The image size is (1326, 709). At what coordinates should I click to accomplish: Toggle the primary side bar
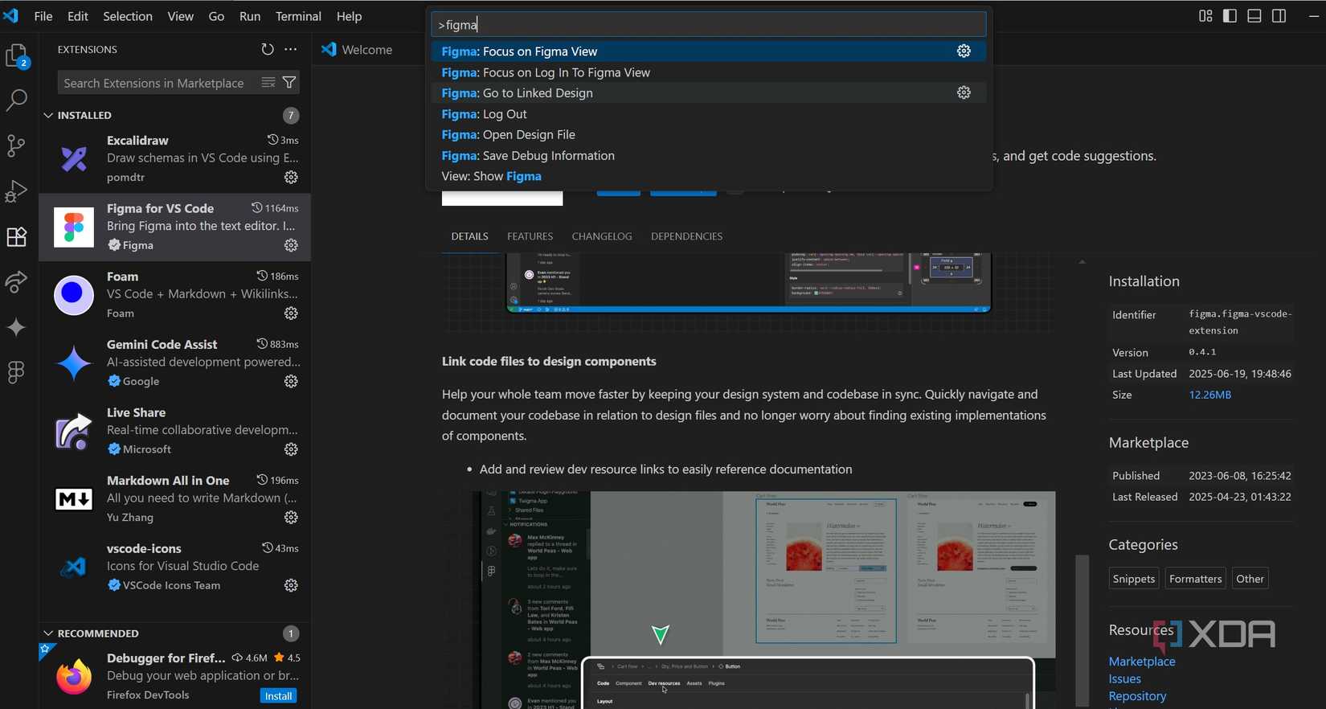click(x=1230, y=16)
